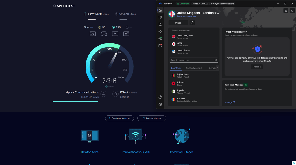Switch to the Countries tab
296x165 pixels.
point(176,68)
